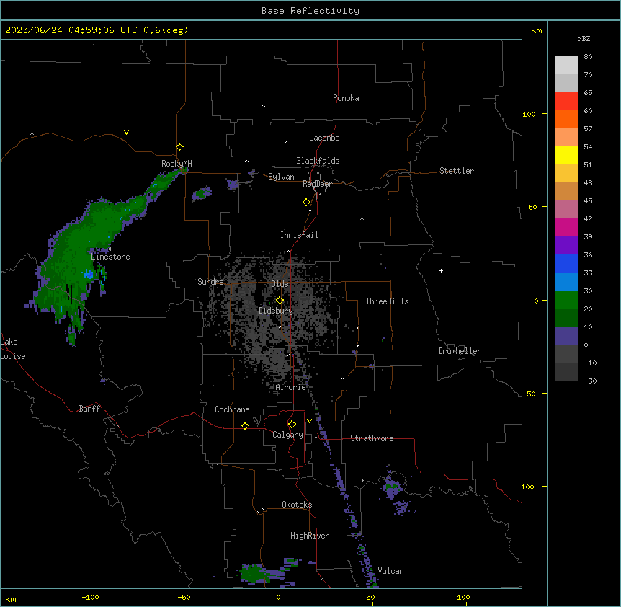The image size is (621, 607).
Task: Click the 39 dBZ purple color swatch
Action: 566,245
